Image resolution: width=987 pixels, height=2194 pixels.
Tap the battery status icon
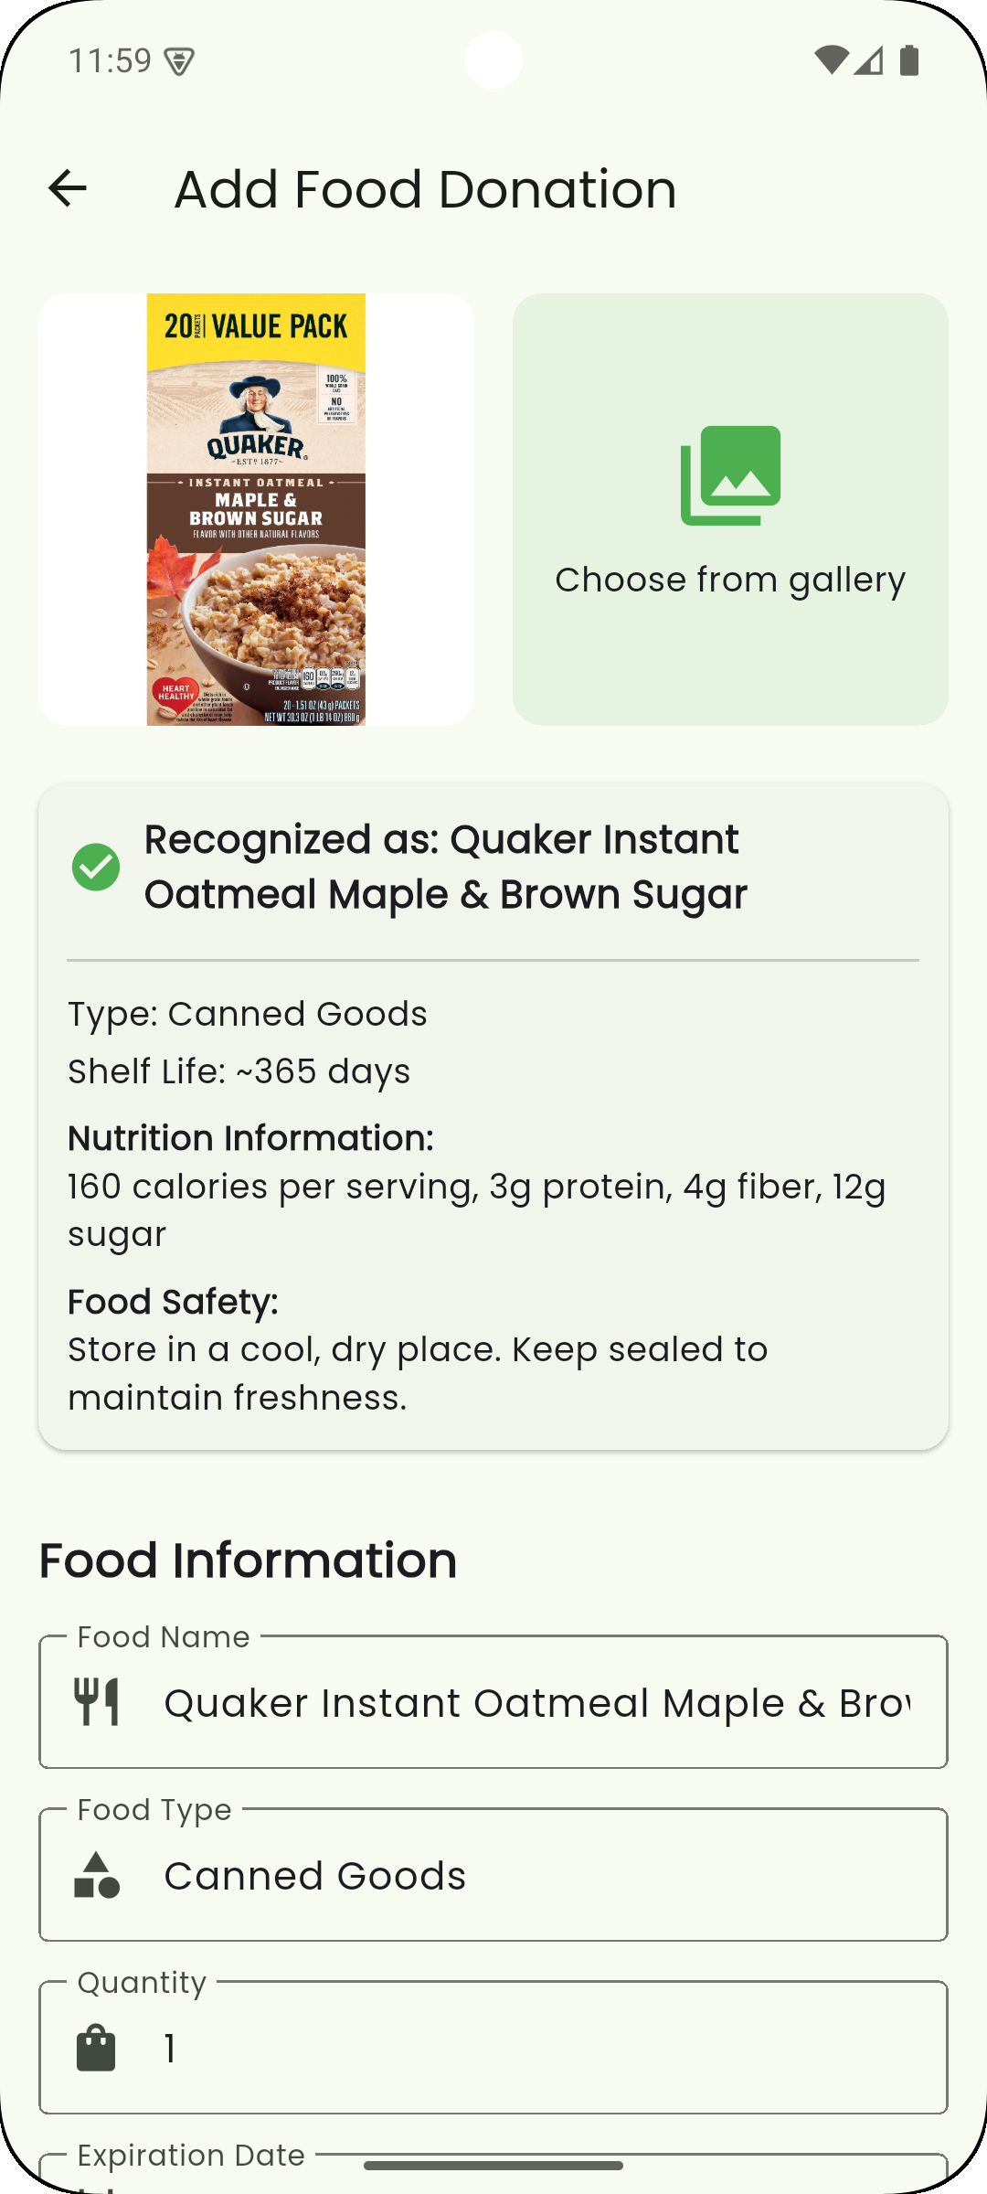pyautogui.click(x=908, y=60)
